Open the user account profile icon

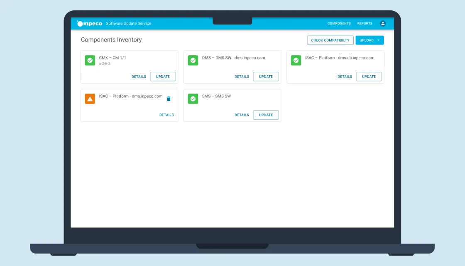[x=382, y=23]
